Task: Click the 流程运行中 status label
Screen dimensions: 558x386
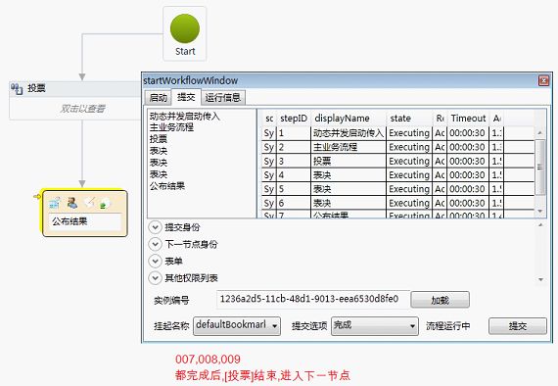Action: point(448,326)
